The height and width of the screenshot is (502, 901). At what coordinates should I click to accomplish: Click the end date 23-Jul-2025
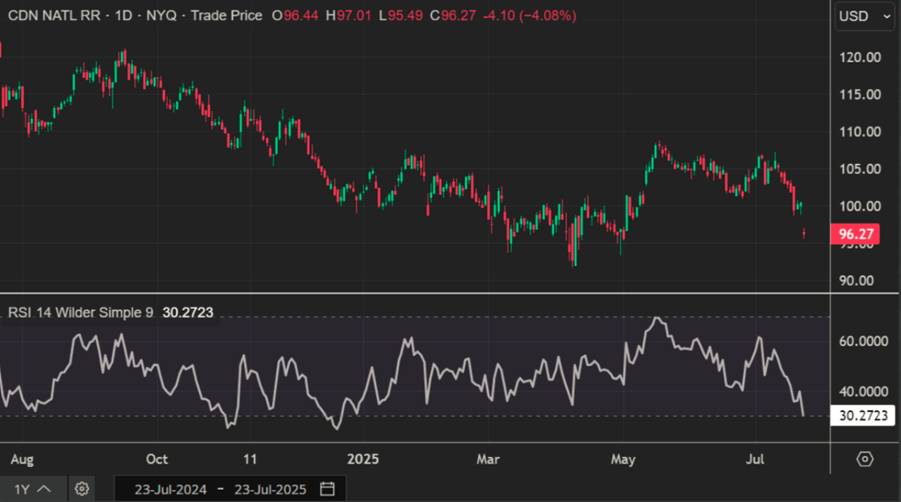272,488
